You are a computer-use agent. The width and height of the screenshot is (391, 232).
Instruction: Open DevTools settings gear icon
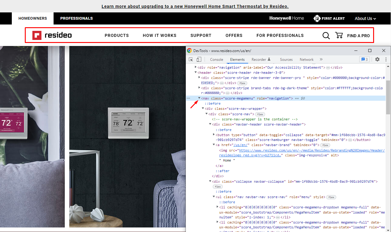click(377, 59)
